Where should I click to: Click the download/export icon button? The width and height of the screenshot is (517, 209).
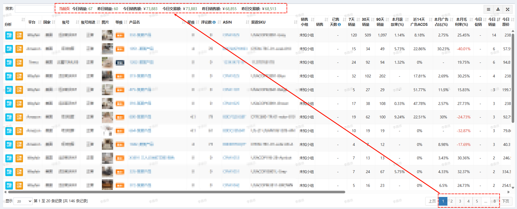click(498, 9)
